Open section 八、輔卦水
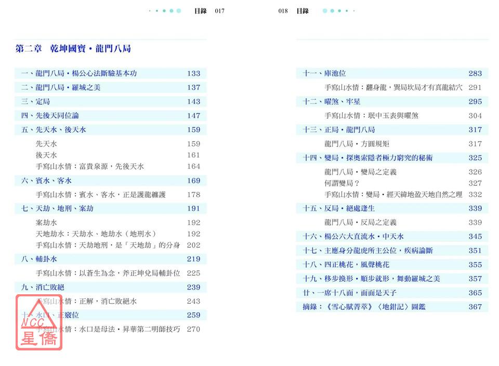This screenshot has width=499, height=366. coord(39,259)
